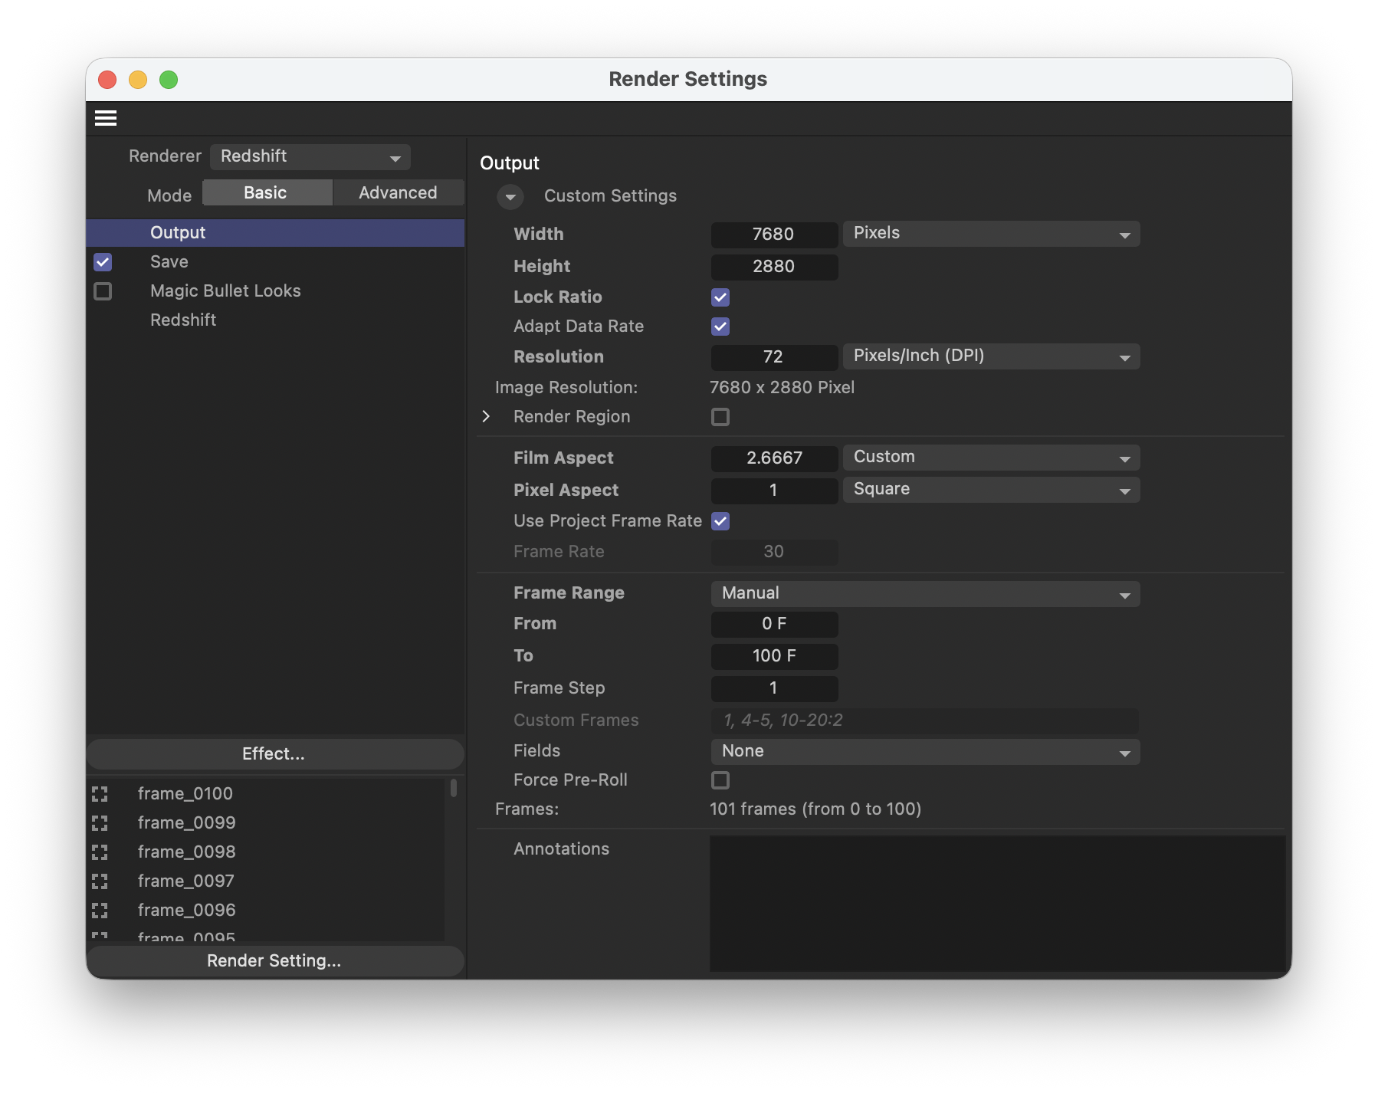Click the preview icon beside frame_0100
The width and height of the screenshot is (1378, 1093).
coord(100,794)
